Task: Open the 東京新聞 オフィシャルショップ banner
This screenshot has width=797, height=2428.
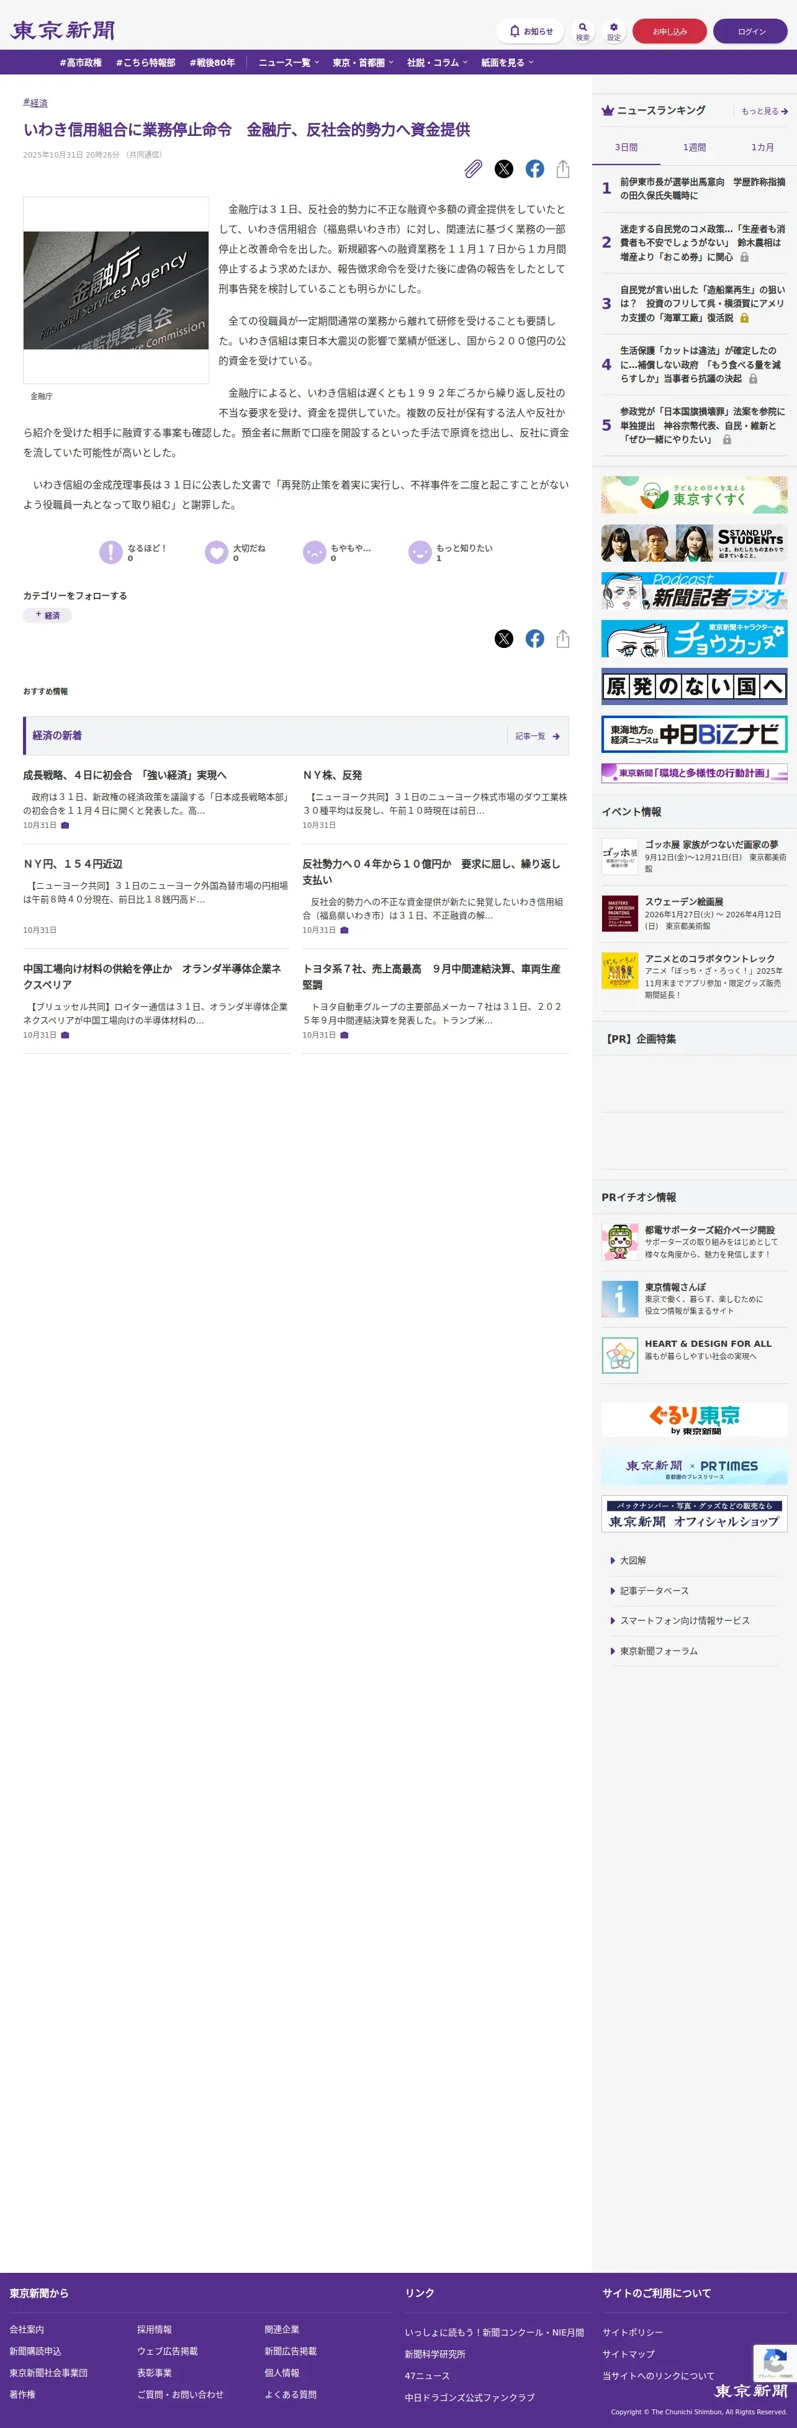Action: pos(694,1514)
